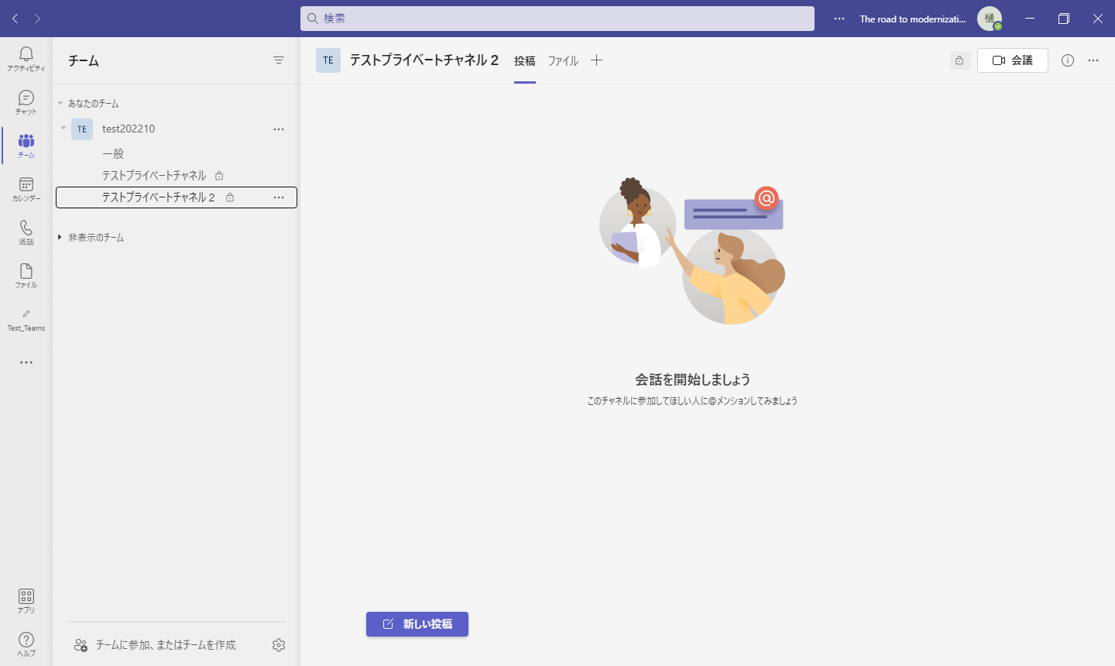Screen dimensions: 1115x666
Task: Add a tab with the plus icon
Action: coord(596,60)
